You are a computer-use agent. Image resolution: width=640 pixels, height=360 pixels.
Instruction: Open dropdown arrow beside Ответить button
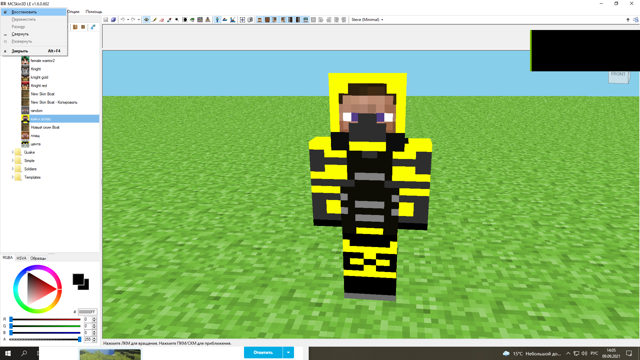pyautogui.click(x=288, y=352)
